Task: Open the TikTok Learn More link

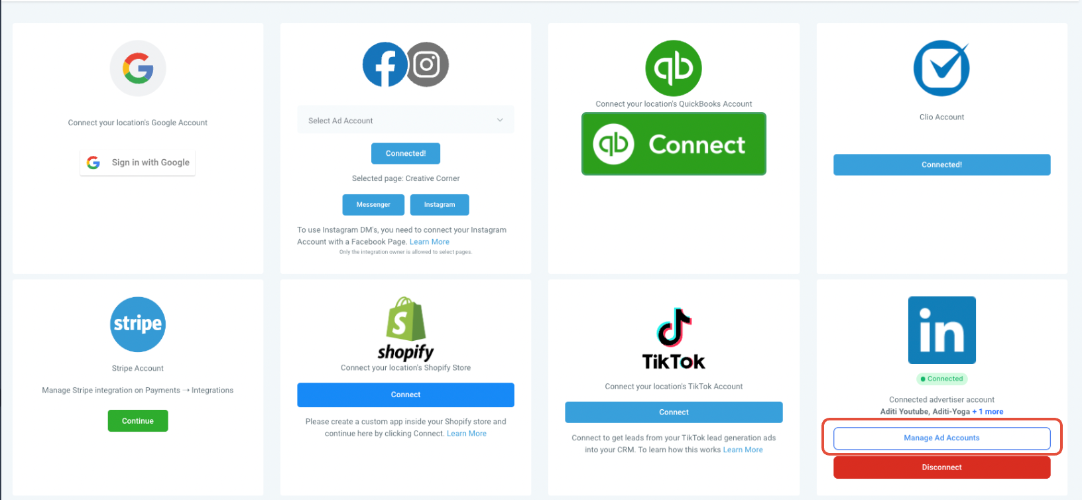Action: point(743,450)
